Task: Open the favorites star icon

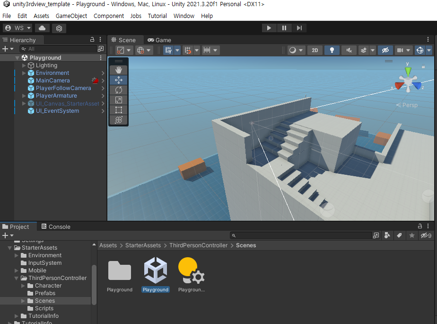Action: 411,235
